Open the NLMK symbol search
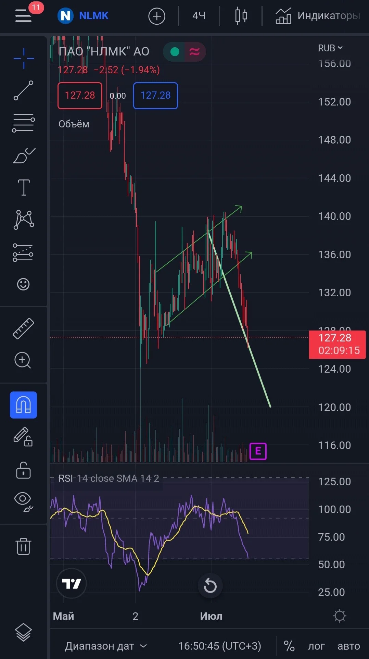Viewport: 369px width, 659px height. pyautogui.click(x=83, y=16)
